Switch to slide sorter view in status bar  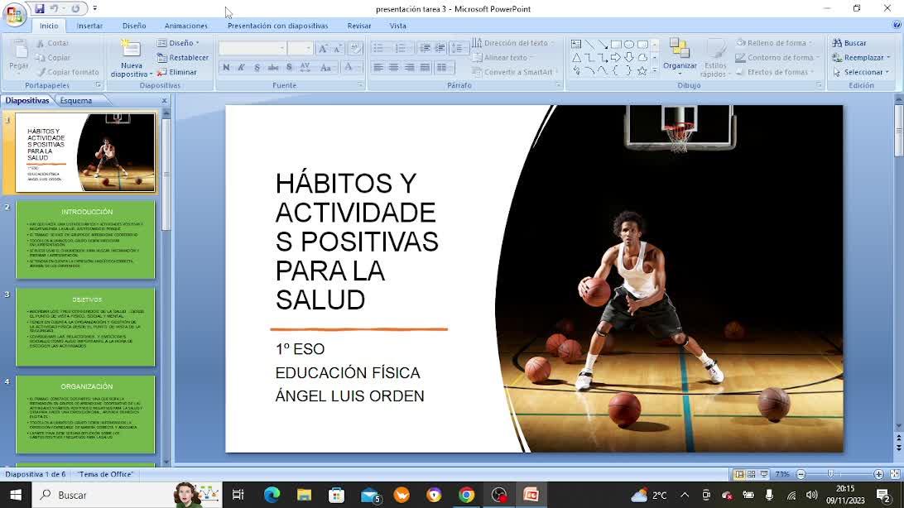[751, 474]
